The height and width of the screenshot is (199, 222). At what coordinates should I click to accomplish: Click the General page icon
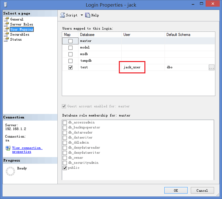coord(6,19)
